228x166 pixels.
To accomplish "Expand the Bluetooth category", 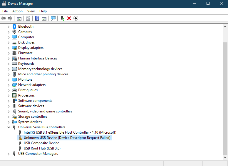I will (x=9, y=27).
